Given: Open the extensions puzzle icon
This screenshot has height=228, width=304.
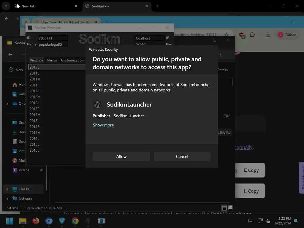Looking at the screenshot, I should tap(252, 35).
